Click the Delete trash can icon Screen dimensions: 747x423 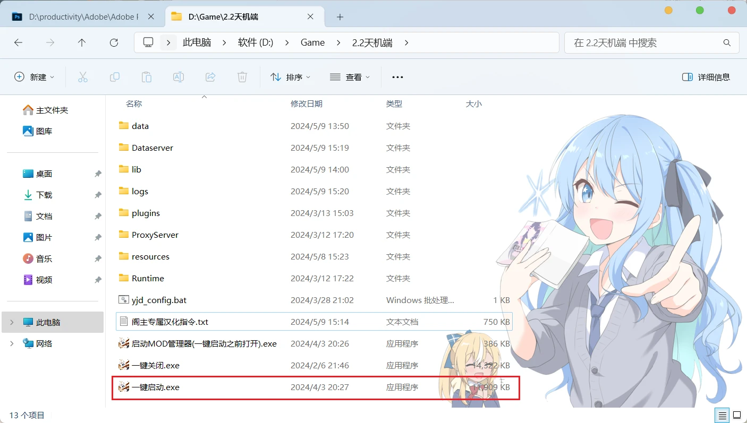pos(242,77)
